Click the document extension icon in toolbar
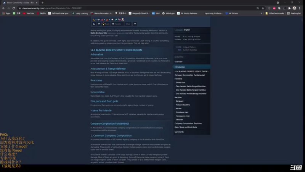The width and height of the screenshot is (305, 172). 279,8
